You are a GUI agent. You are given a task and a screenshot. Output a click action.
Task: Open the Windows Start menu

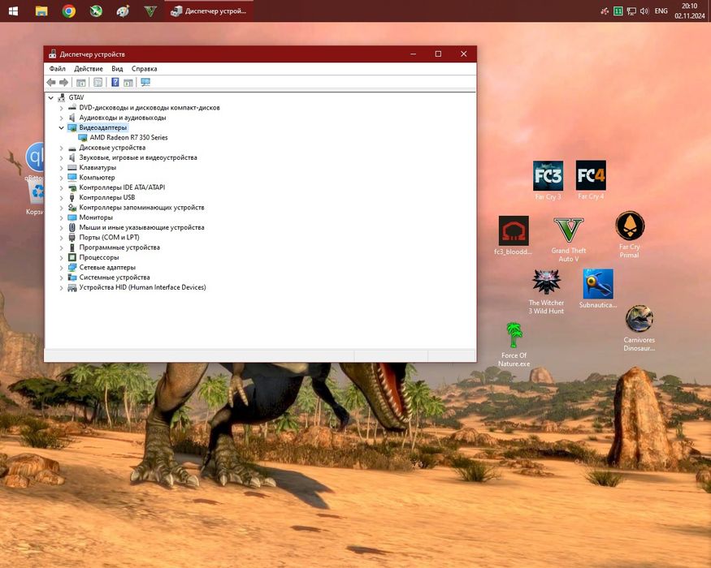[13, 11]
